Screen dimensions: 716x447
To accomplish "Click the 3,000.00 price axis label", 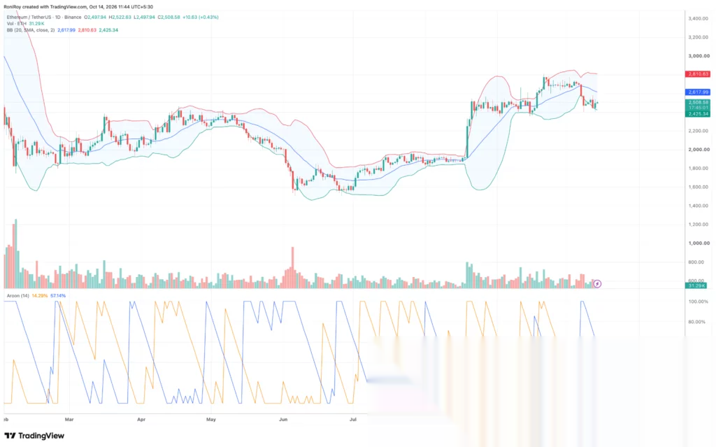I will (x=699, y=56).
